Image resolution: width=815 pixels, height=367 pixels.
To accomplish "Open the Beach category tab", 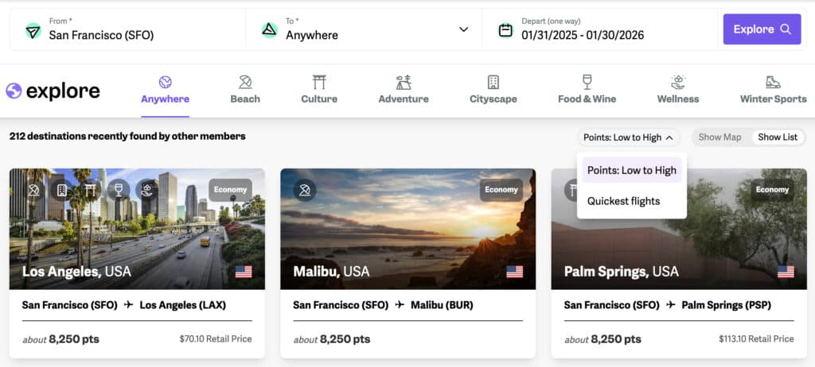I will [245, 90].
